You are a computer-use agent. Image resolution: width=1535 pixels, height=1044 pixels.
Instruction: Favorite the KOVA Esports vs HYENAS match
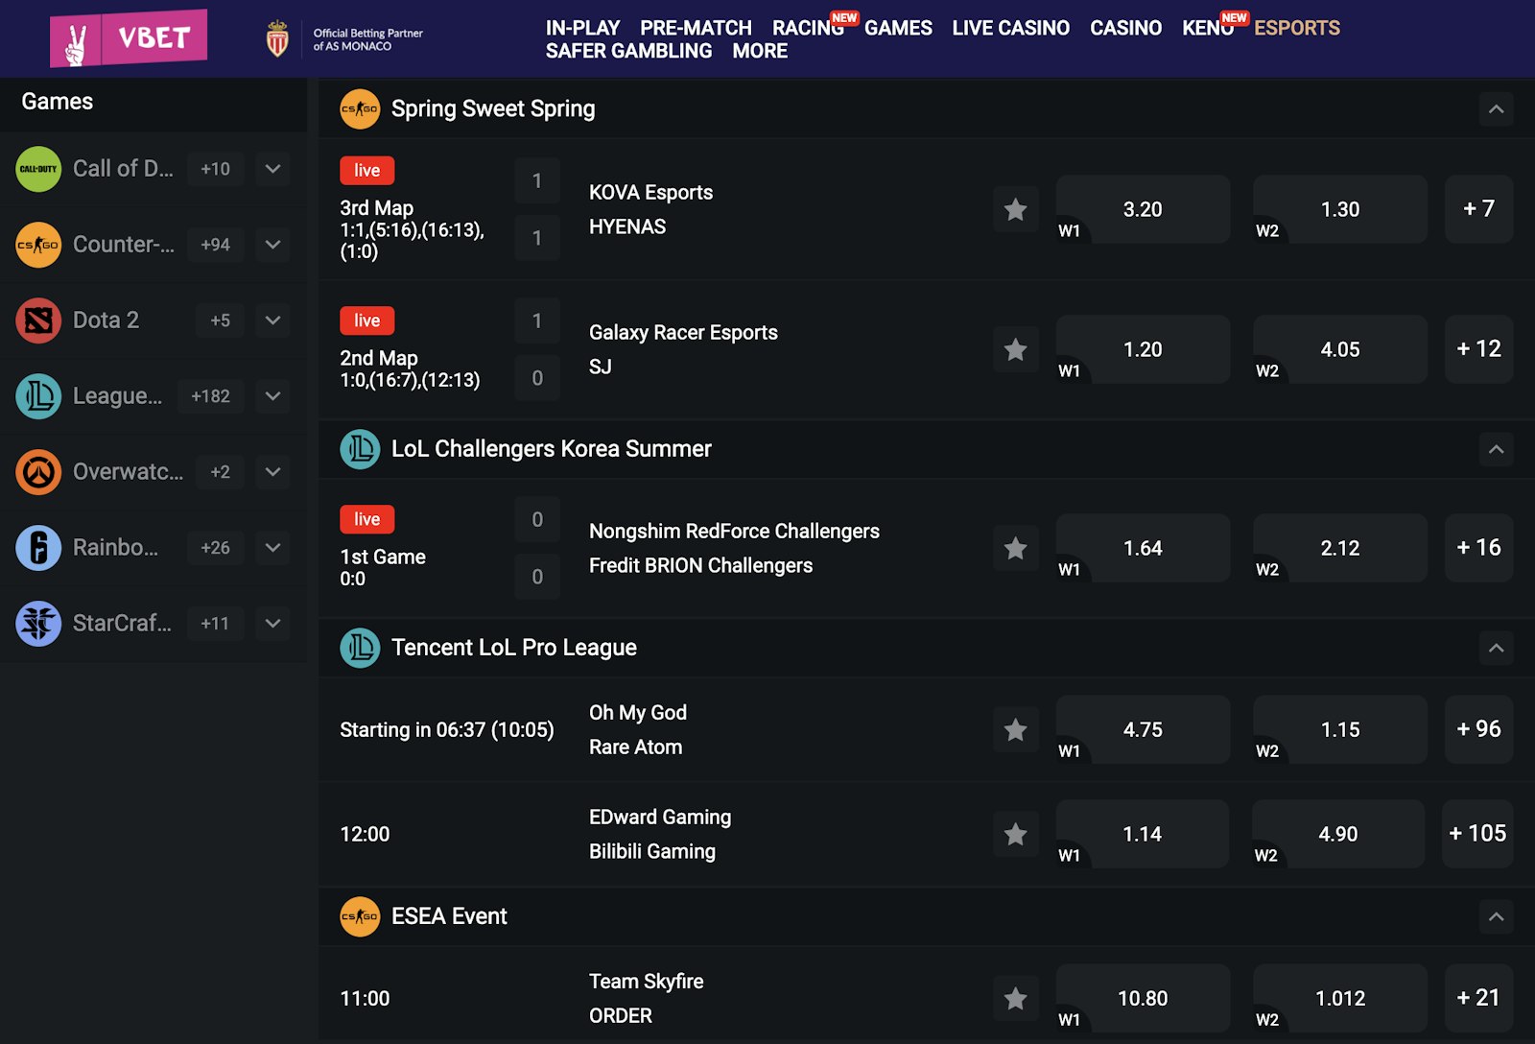point(1015,209)
